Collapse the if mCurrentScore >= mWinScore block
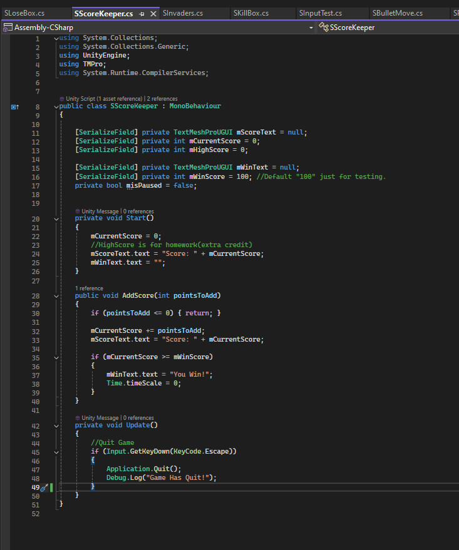The height and width of the screenshot is (550, 459). pos(56,358)
